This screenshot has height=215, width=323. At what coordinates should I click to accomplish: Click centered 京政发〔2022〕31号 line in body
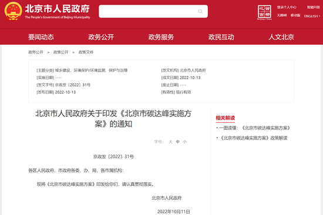click(x=113, y=157)
